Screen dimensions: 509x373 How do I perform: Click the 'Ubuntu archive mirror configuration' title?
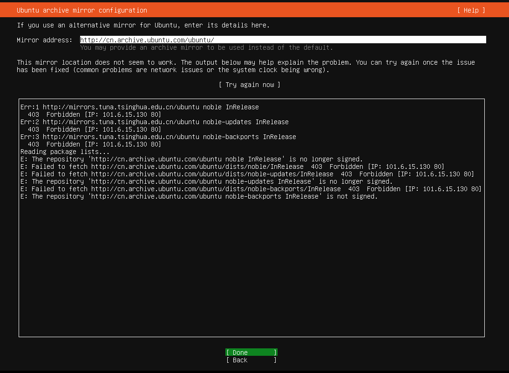pos(82,10)
